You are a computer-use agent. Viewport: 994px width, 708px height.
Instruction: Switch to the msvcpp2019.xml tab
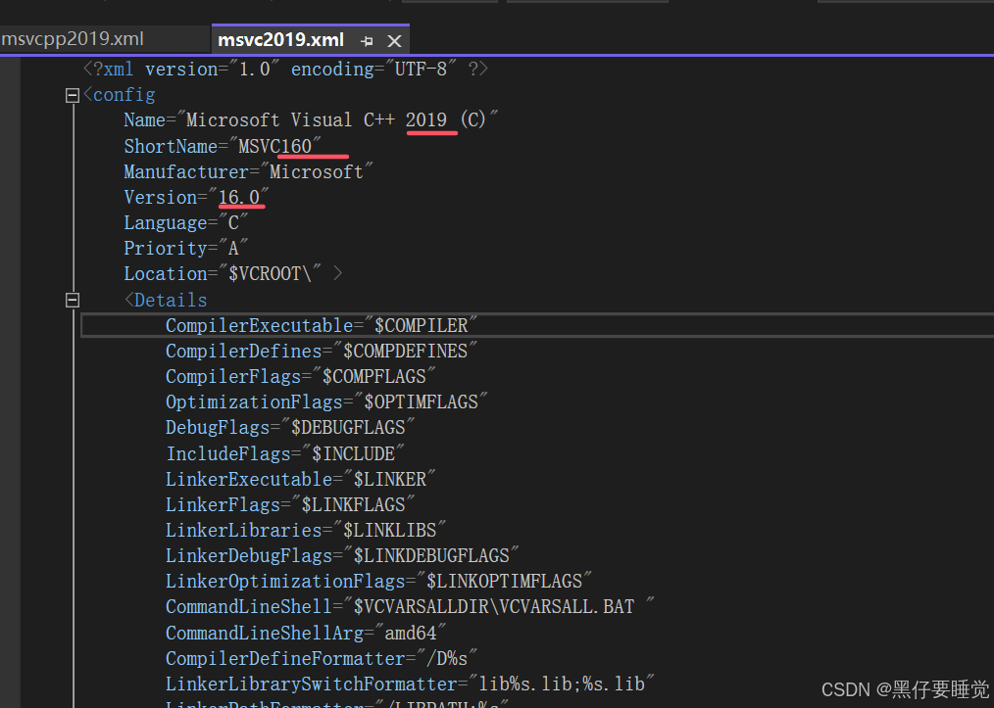point(78,39)
